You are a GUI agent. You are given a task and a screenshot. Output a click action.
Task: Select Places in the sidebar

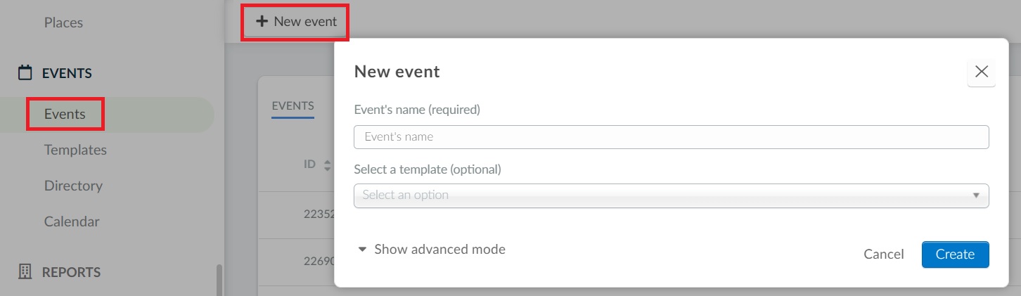click(x=63, y=22)
